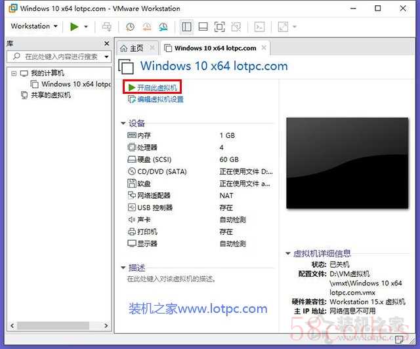
Task: Click the 显示器 device row
Action: pos(199,243)
